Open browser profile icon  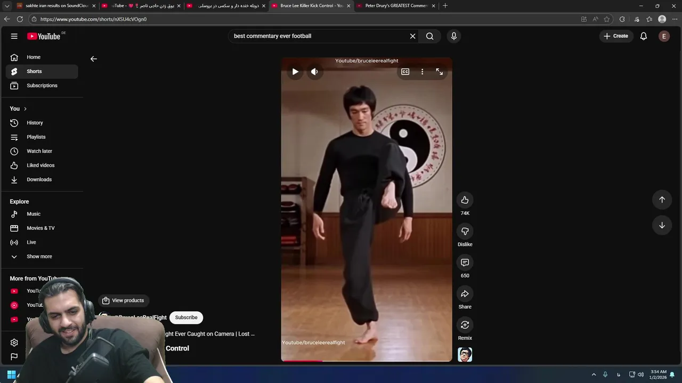pyautogui.click(x=662, y=19)
